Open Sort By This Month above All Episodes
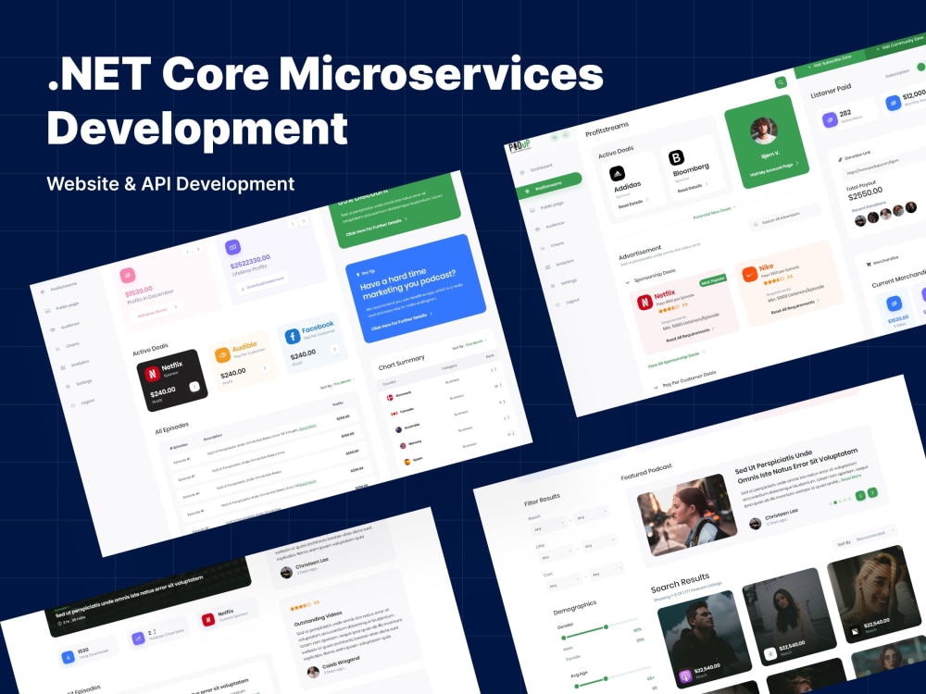Screen dimensions: 926x694 coord(337,385)
